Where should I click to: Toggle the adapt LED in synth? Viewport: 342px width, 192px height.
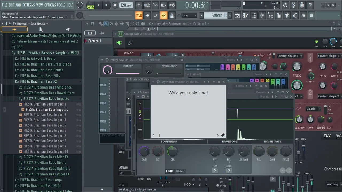255,55
